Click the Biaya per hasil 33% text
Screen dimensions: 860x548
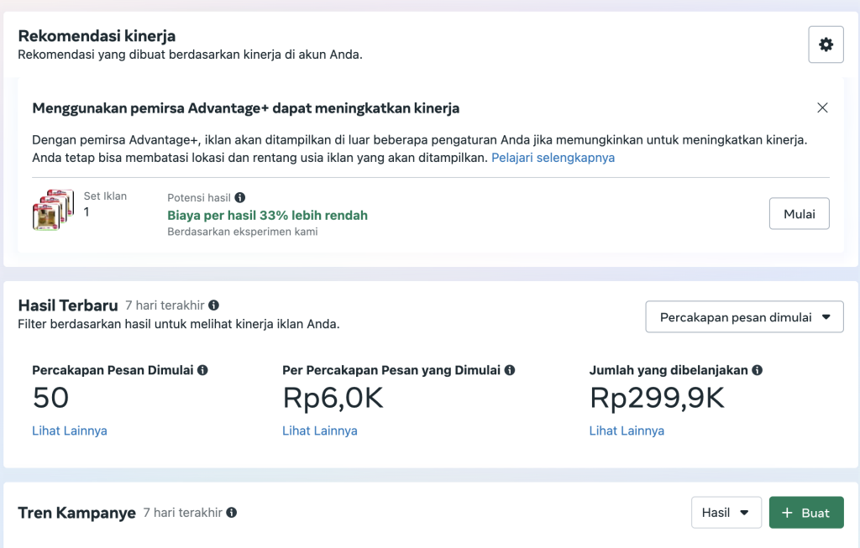(267, 216)
